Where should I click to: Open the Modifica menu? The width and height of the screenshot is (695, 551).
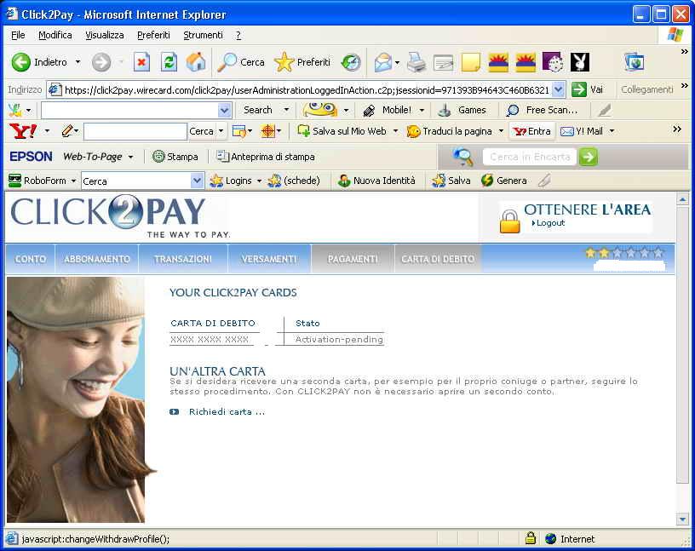(x=55, y=35)
